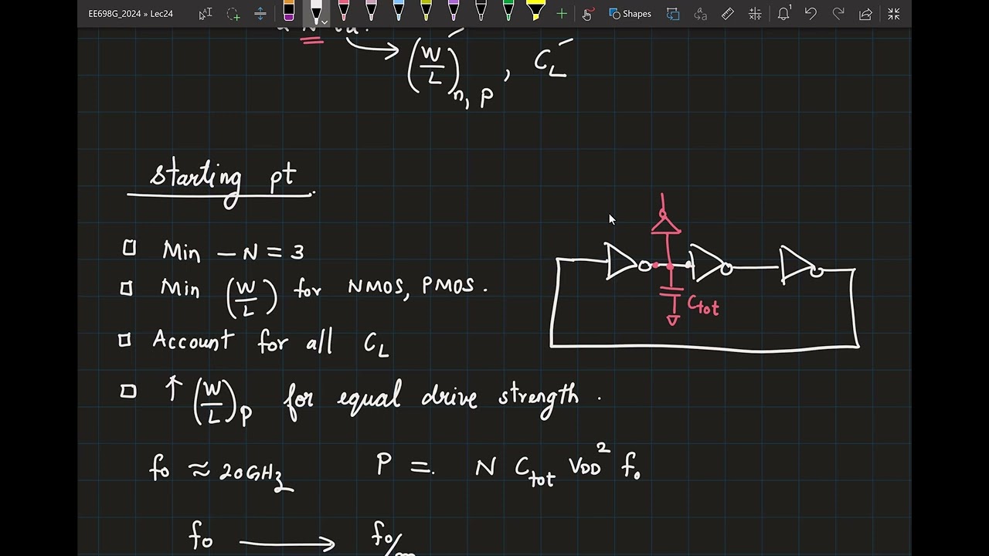Select the light blue pen
989x556 pixels.
(399, 11)
